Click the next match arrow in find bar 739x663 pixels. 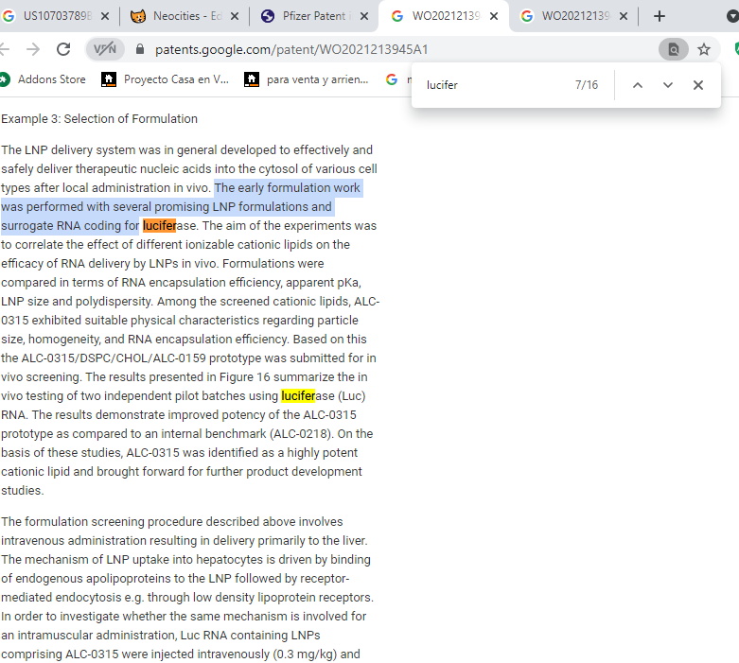coord(668,85)
